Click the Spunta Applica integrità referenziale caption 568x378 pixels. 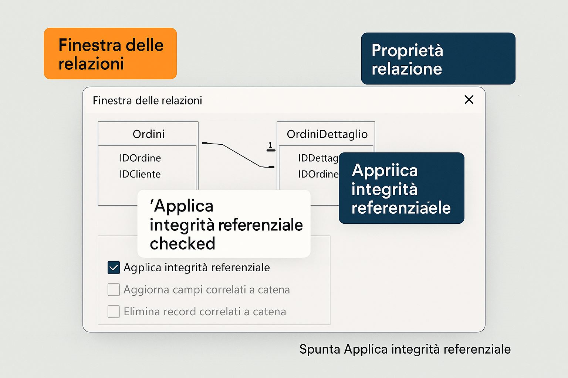405,349
